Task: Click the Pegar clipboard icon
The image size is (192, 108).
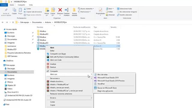Action: (20, 10)
